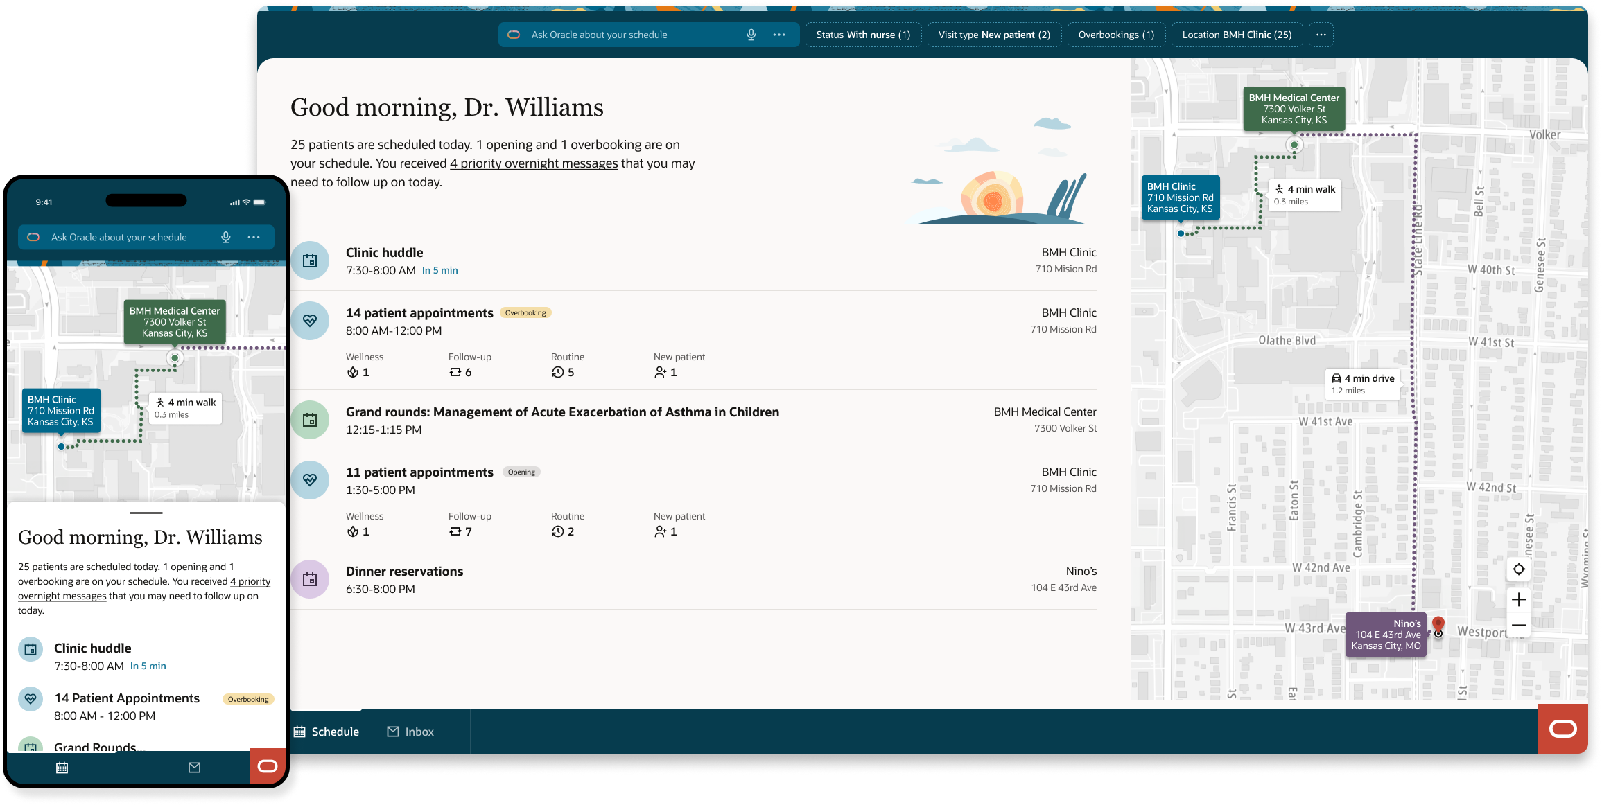Click Routine clock icon under 11 patient appointments
1602x805 pixels.
[558, 531]
